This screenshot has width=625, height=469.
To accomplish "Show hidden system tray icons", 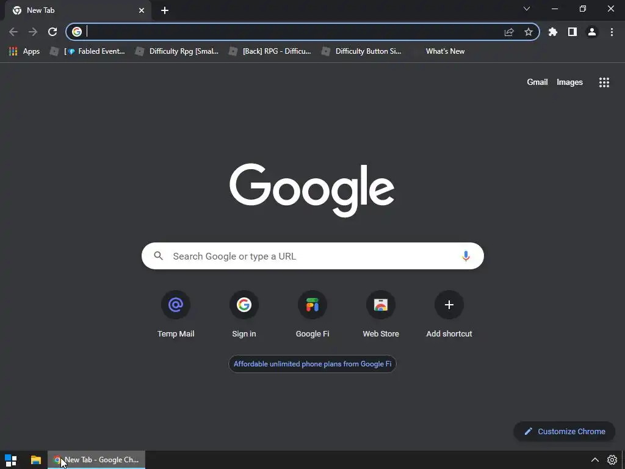I will (594, 460).
